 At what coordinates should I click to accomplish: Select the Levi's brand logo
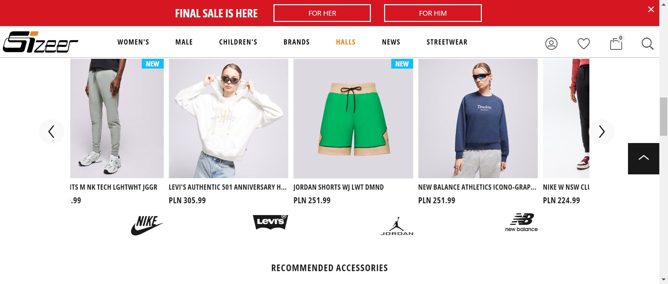271,222
